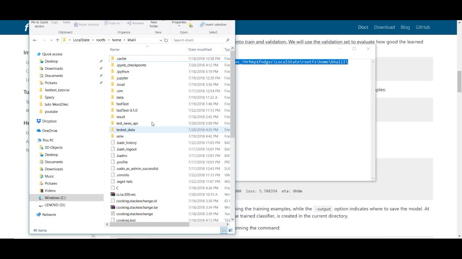Refresh the khalil folder listing
462x259 pixels.
166,40
